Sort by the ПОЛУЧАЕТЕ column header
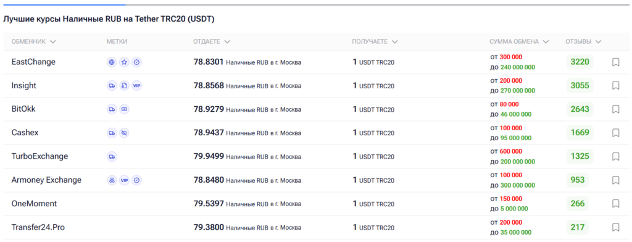632x242 pixels. click(x=375, y=41)
